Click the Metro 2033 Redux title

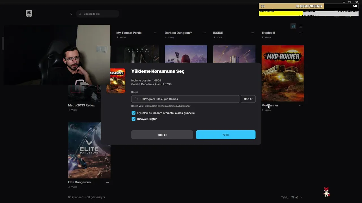coord(81,105)
